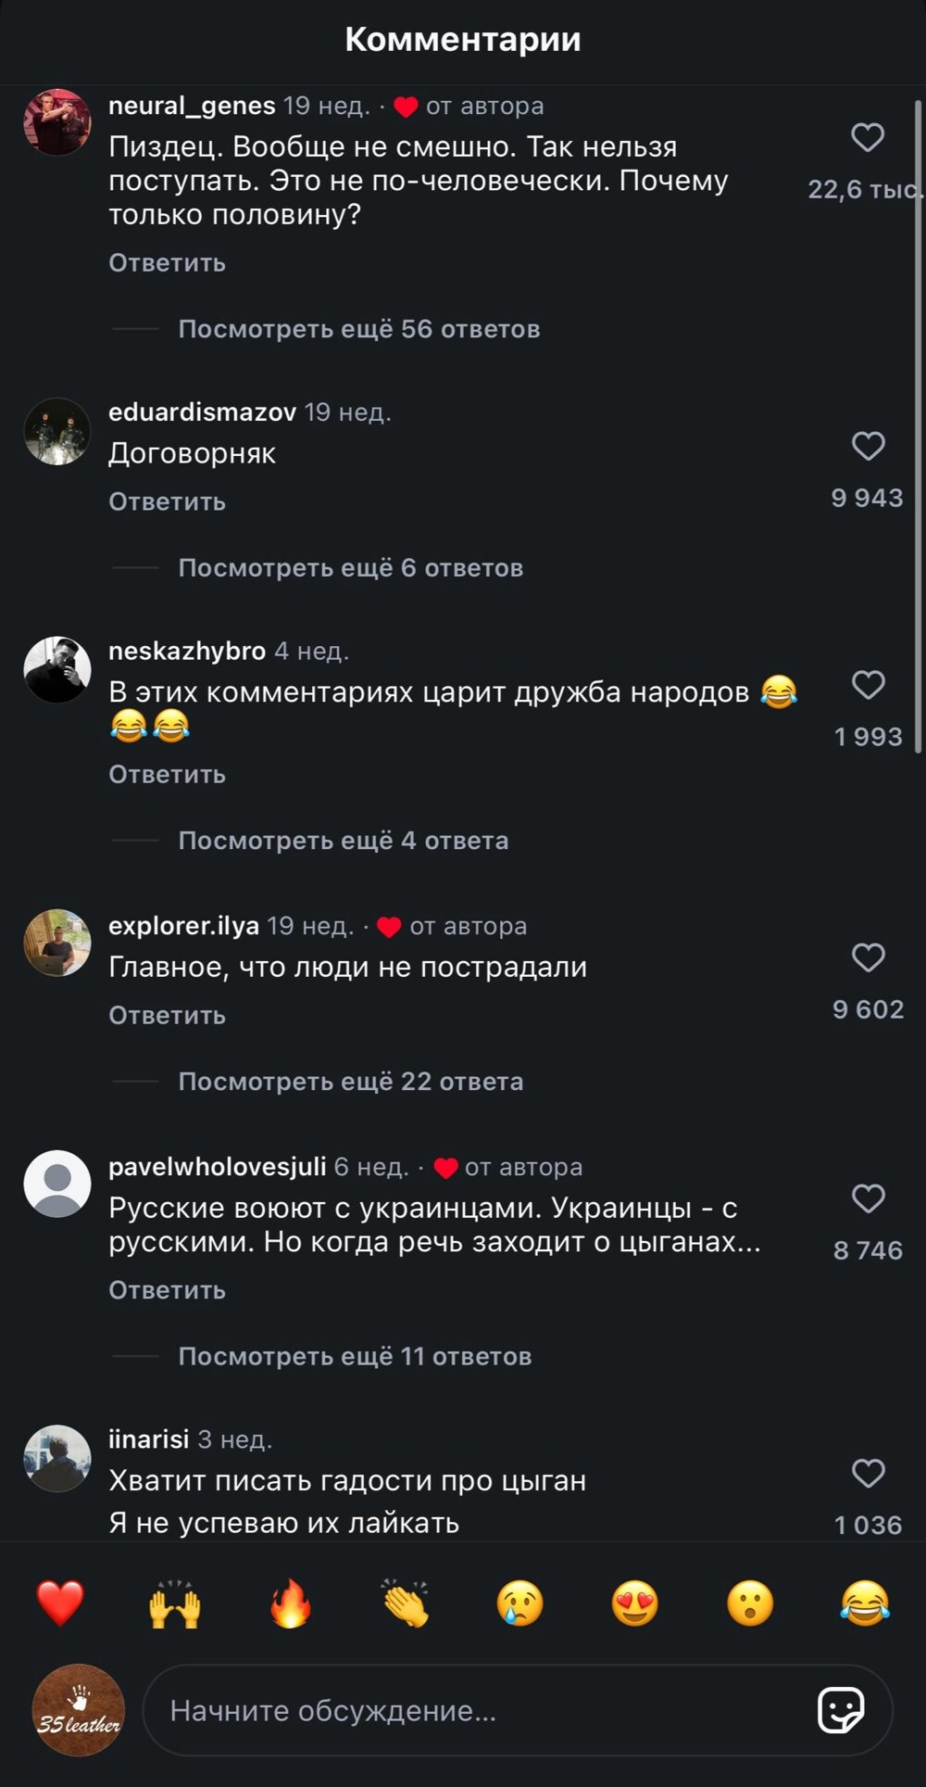Expand 56 more replies under neural_genes
Screen dimensions: 926x1787
[358, 329]
